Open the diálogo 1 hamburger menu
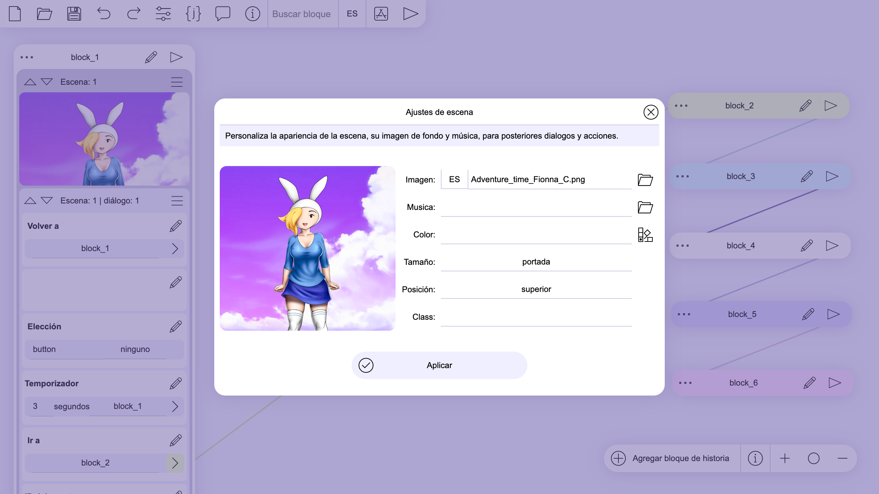879x494 pixels. tap(177, 201)
